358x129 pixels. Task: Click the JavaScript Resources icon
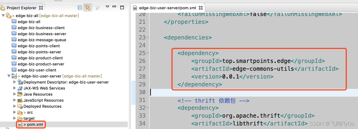(20, 100)
